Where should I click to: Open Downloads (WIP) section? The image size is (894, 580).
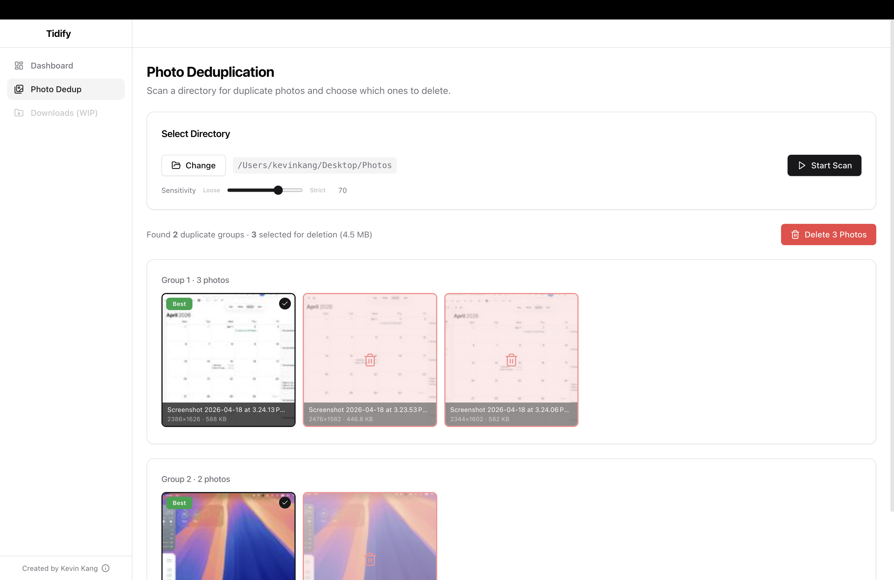[x=66, y=113]
